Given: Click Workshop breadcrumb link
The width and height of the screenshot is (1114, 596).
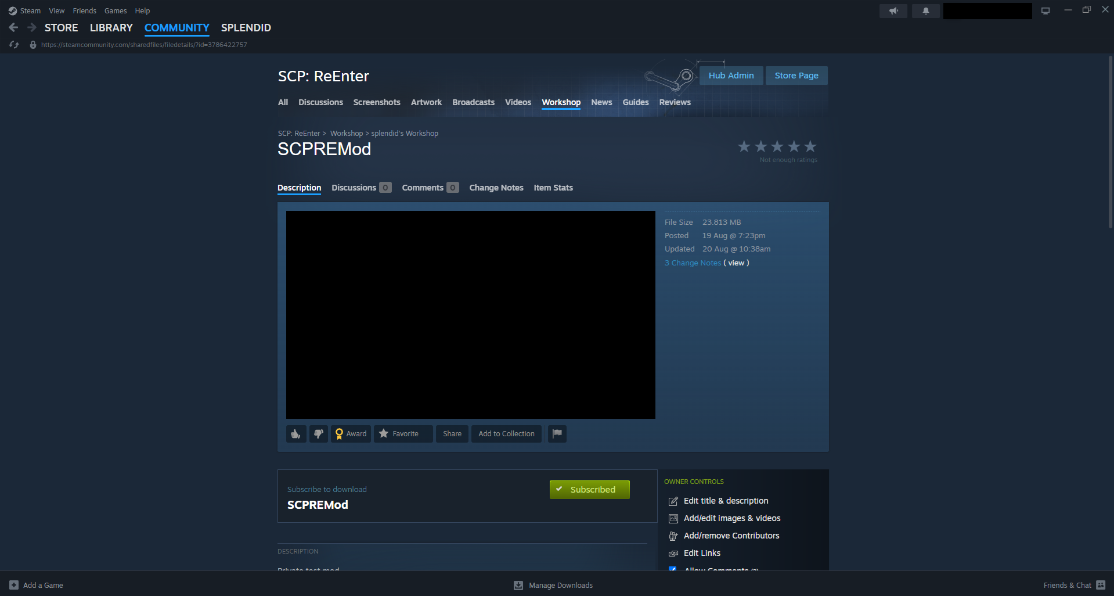Looking at the screenshot, I should click(347, 134).
